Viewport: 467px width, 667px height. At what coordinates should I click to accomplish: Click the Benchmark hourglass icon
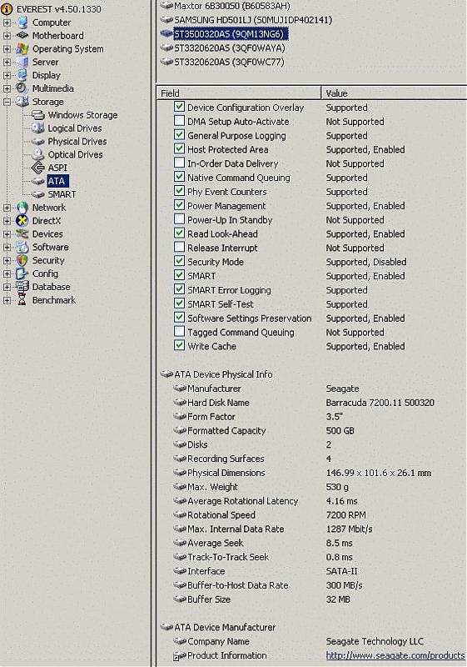[22, 300]
